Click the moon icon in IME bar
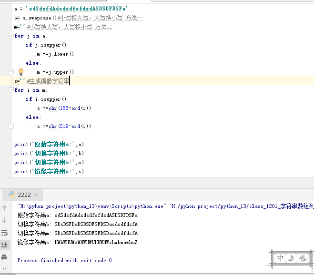The height and width of the screenshot is (275, 314). (292, 259)
